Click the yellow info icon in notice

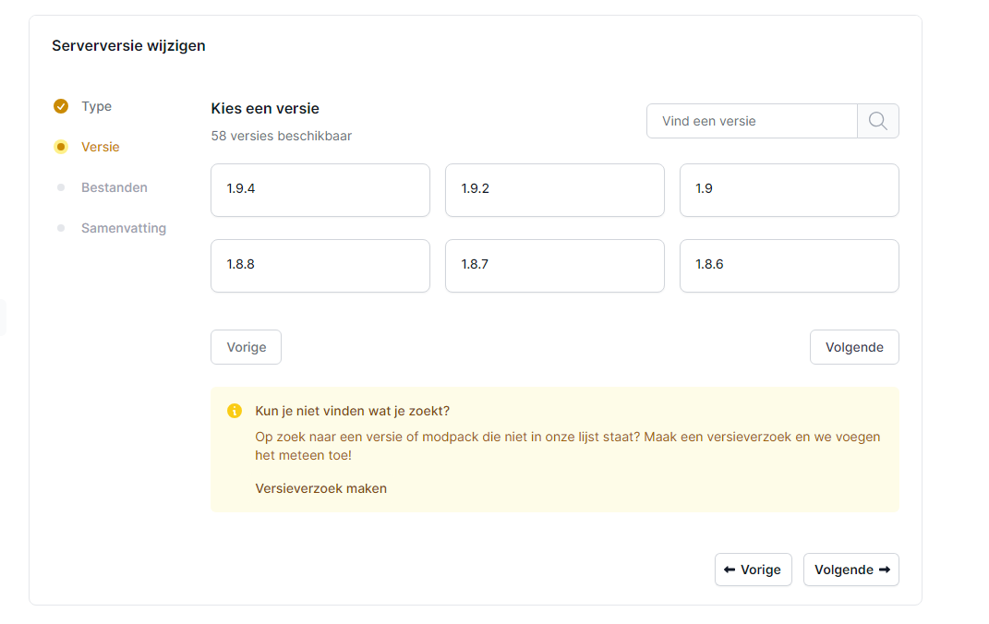(x=235, y=411)
